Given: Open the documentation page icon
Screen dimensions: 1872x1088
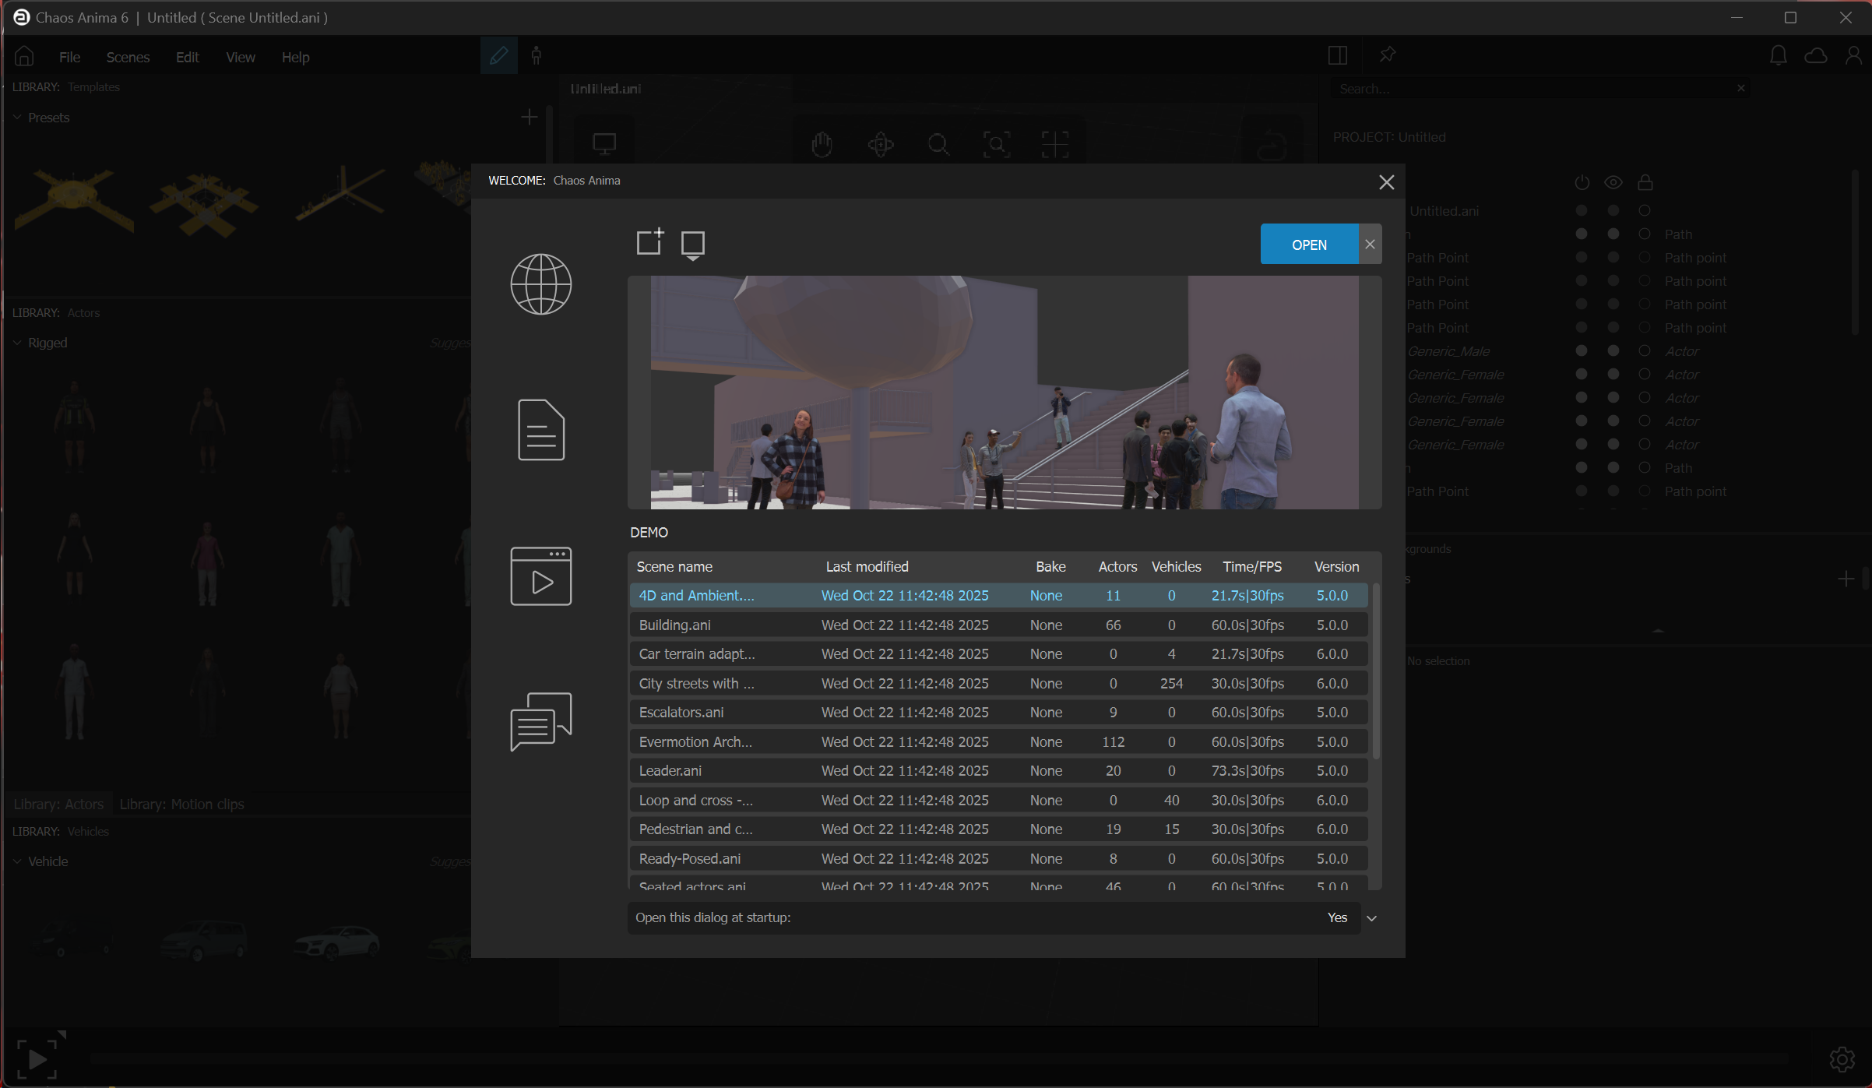Looking at the screenshot, I should tap(540, 430).
